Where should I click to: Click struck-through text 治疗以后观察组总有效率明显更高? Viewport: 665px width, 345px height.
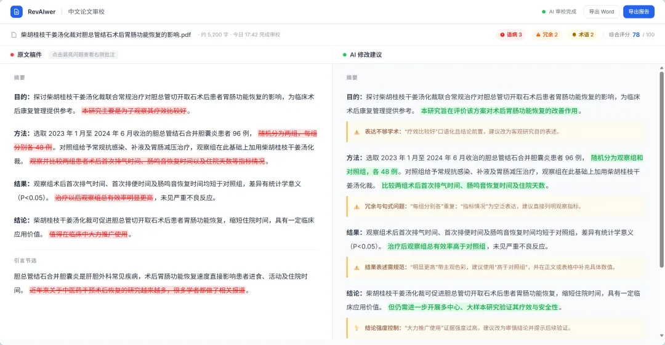[x=104, y=198]
